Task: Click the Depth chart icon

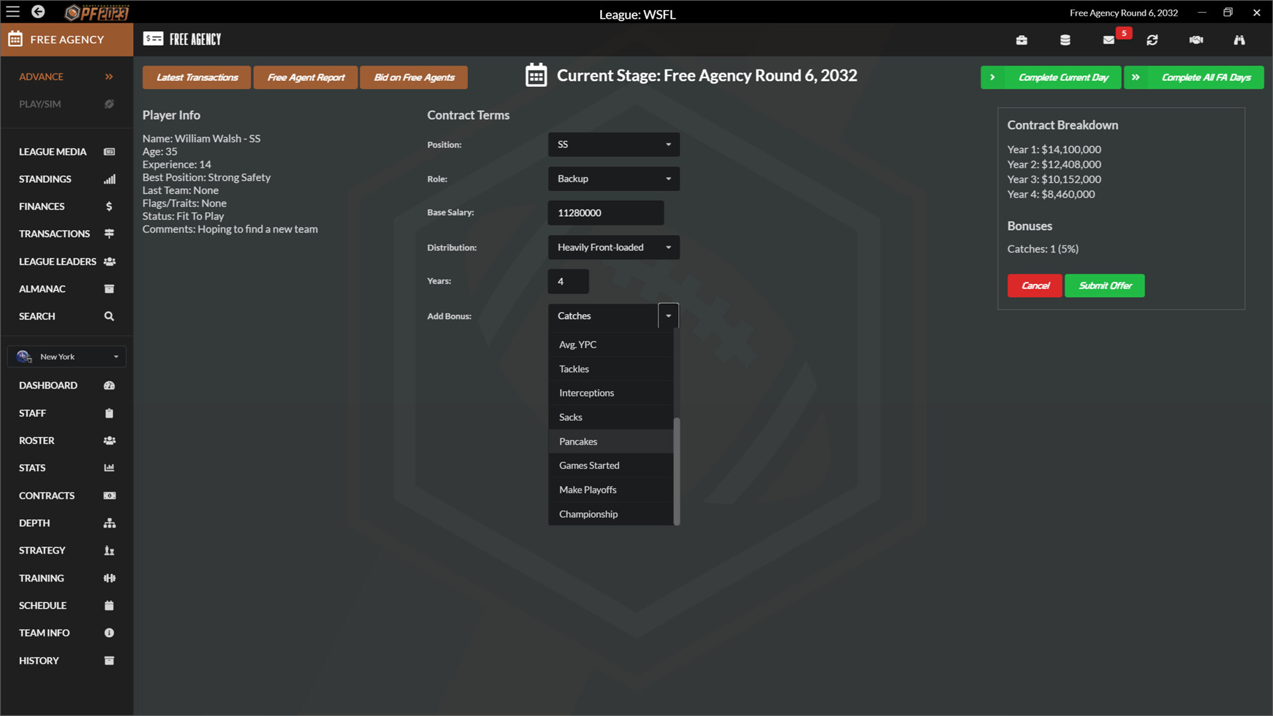Action: point(109,523)
